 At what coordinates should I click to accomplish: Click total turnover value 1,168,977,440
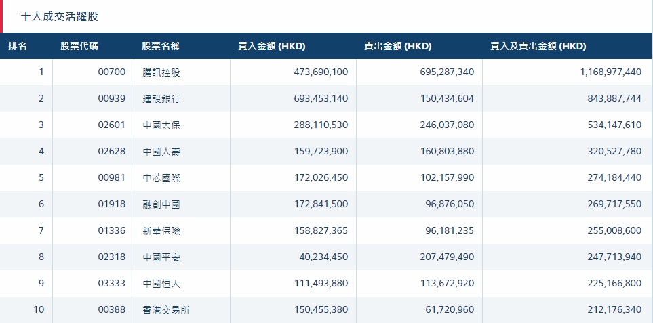pyautogui.click(x=610, y=72)
